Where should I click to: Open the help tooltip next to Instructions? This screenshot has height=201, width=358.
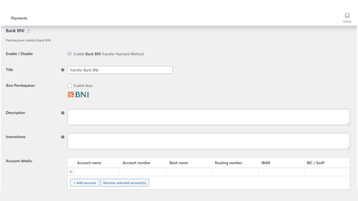63,137
